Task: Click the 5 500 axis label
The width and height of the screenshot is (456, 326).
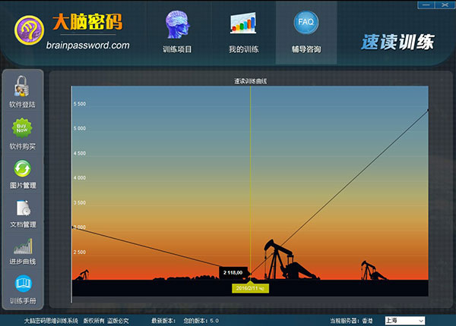Action: click(80, 104)
